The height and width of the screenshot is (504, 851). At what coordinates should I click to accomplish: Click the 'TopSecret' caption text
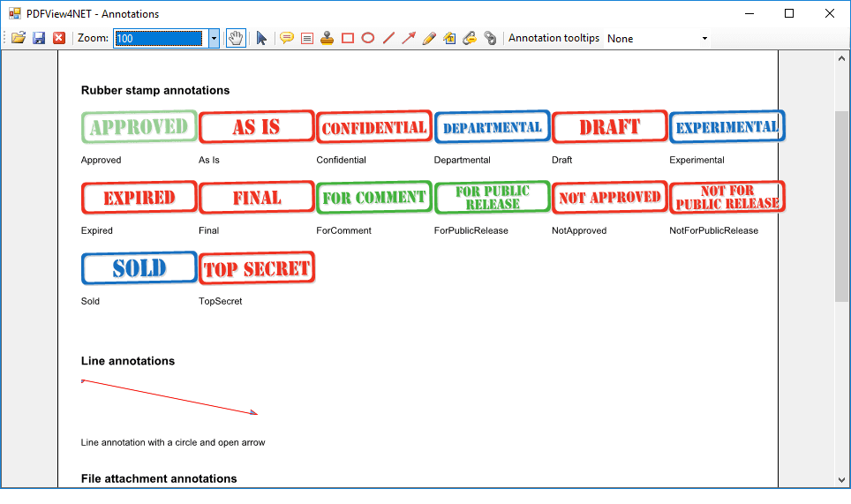[x=221, y=301]
